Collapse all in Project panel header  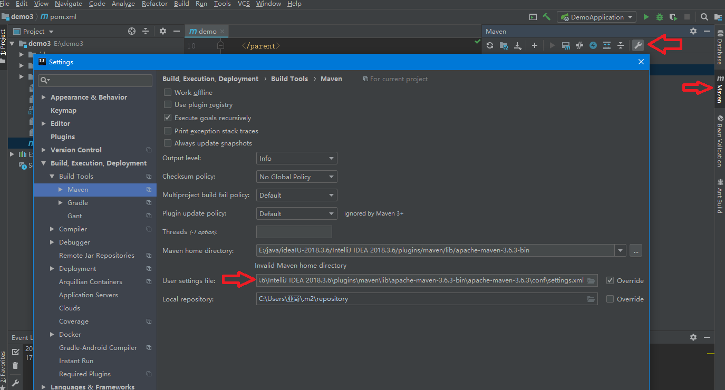point(146,31)
